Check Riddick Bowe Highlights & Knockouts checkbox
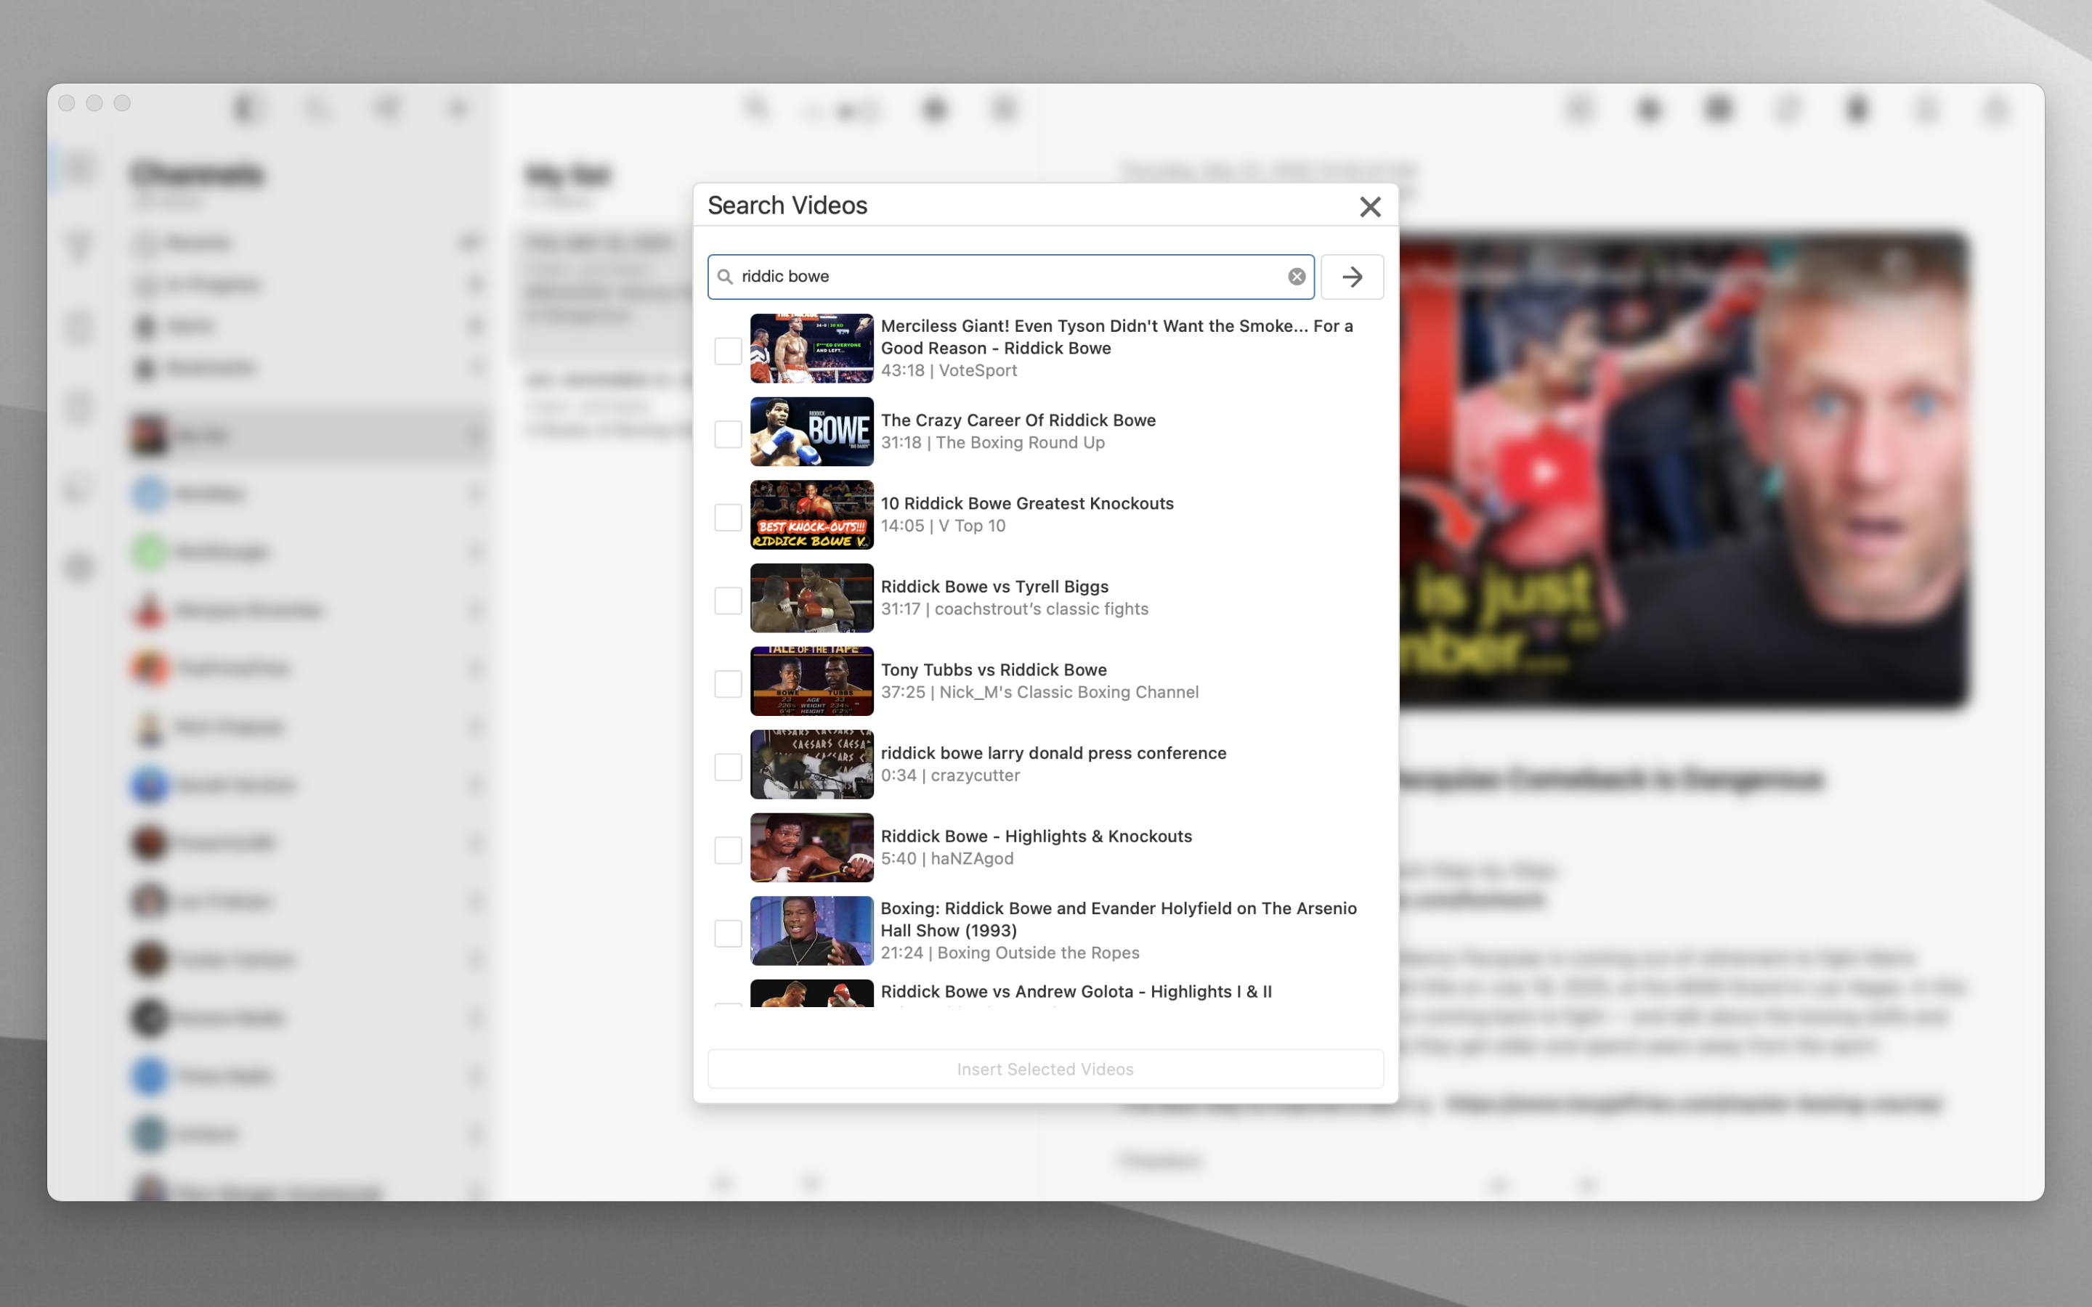2092x1307 pixels. [x=728, y=849]
